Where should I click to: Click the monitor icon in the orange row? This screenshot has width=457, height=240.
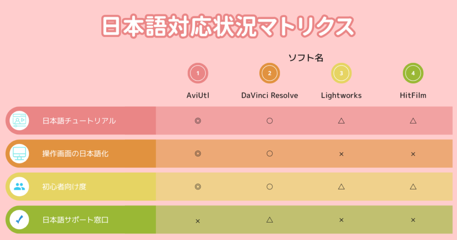tap(19, 153)
